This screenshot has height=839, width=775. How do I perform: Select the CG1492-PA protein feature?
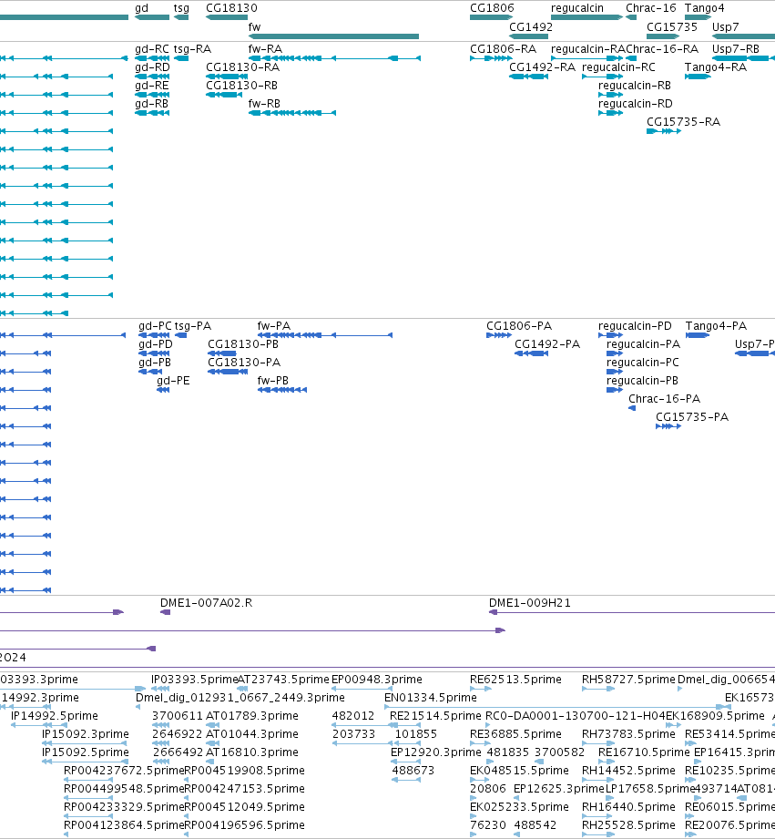(x=532, y=353)
